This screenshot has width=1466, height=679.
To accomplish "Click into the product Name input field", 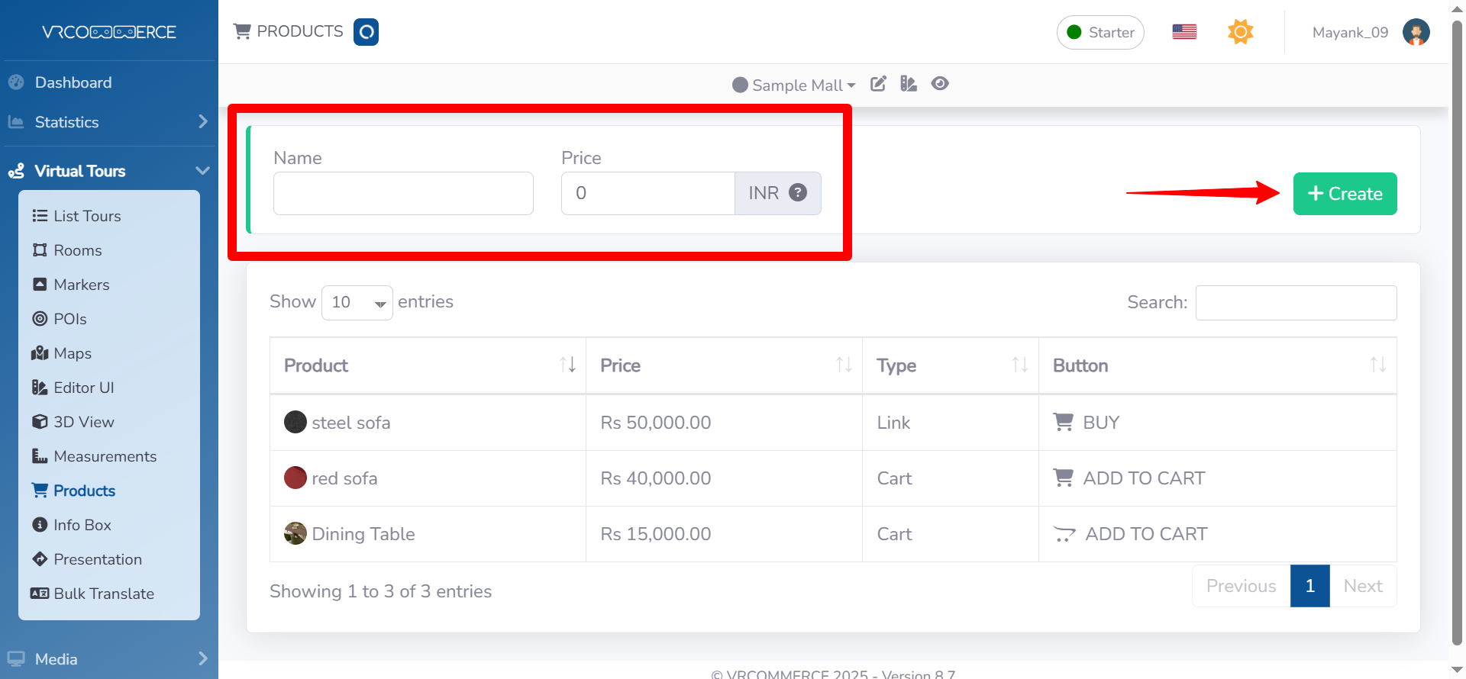I will click(403, 193).
